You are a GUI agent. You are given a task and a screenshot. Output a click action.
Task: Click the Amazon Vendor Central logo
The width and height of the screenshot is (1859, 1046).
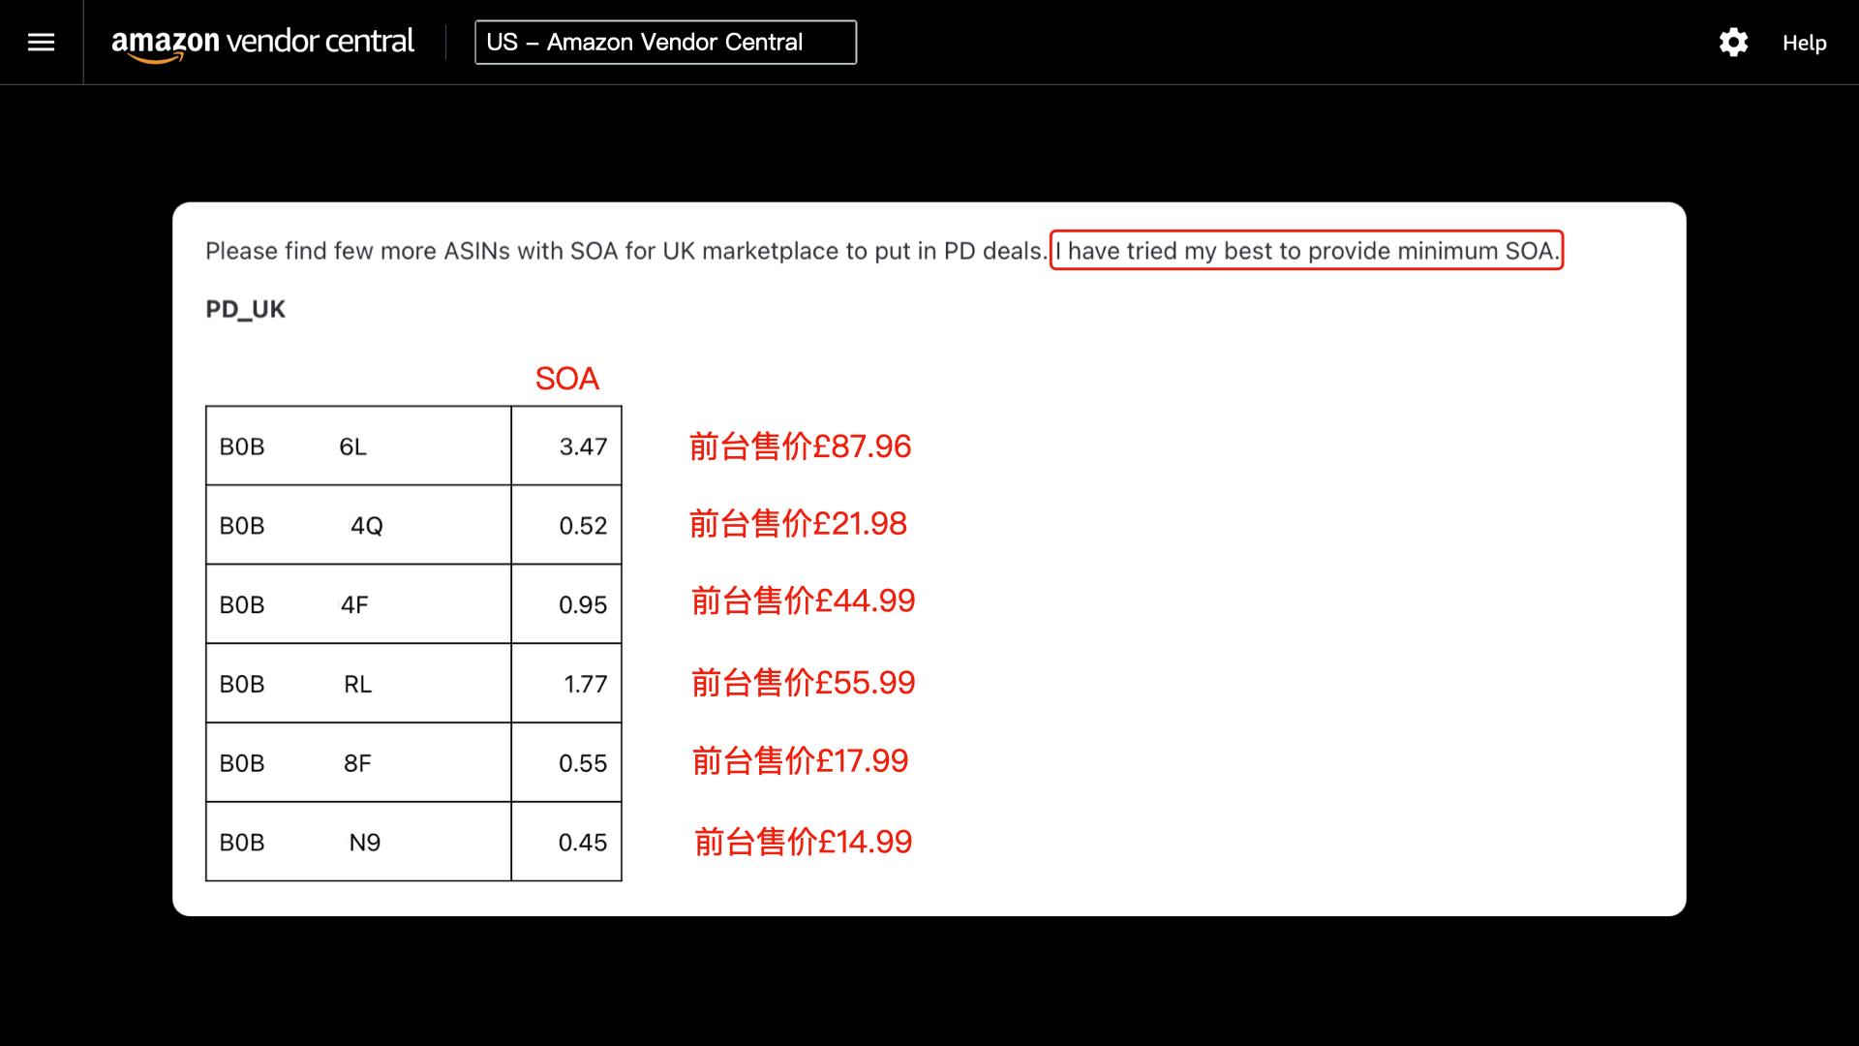[262, 43]
